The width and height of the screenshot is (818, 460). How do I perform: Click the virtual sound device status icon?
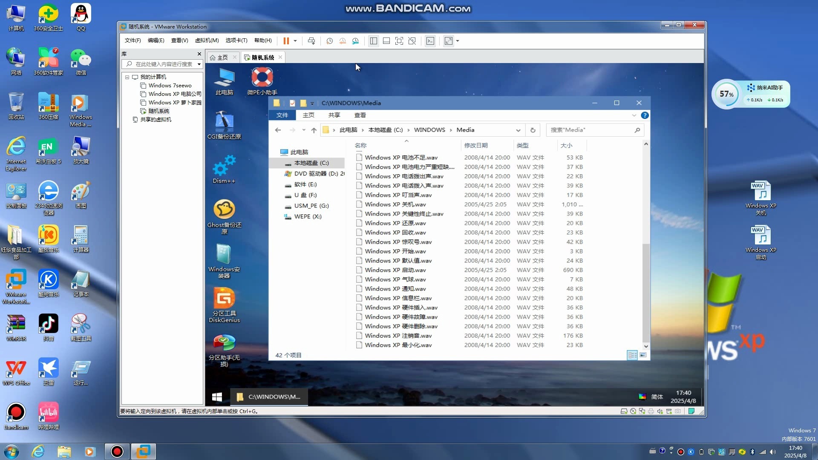pos(660,411)
